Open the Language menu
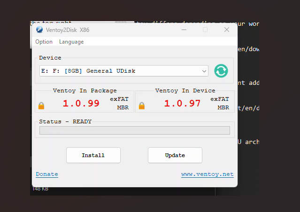 click(71, 42)
